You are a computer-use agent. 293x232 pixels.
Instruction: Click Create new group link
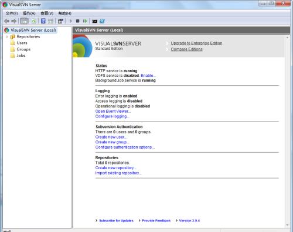(112, 142)
